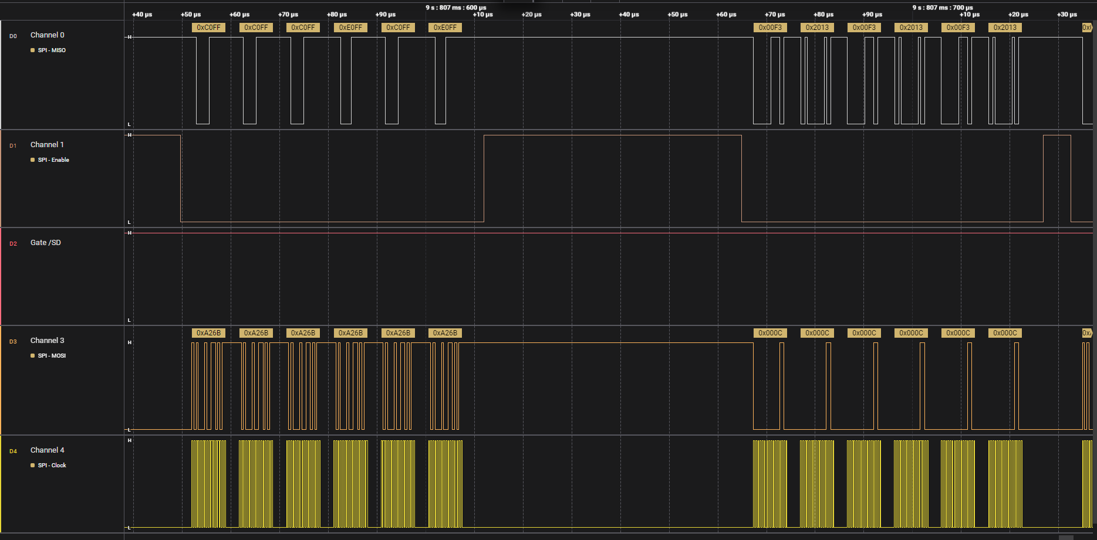Click the first 0xA26B decoded MOSI bubble
The width and height of the screenshot is (1097, 540).
point(208,333)
